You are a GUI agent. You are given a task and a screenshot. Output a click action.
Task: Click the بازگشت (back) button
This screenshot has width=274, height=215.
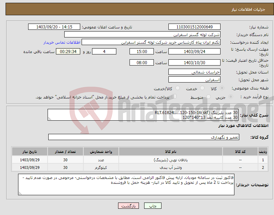pos(128,206)
